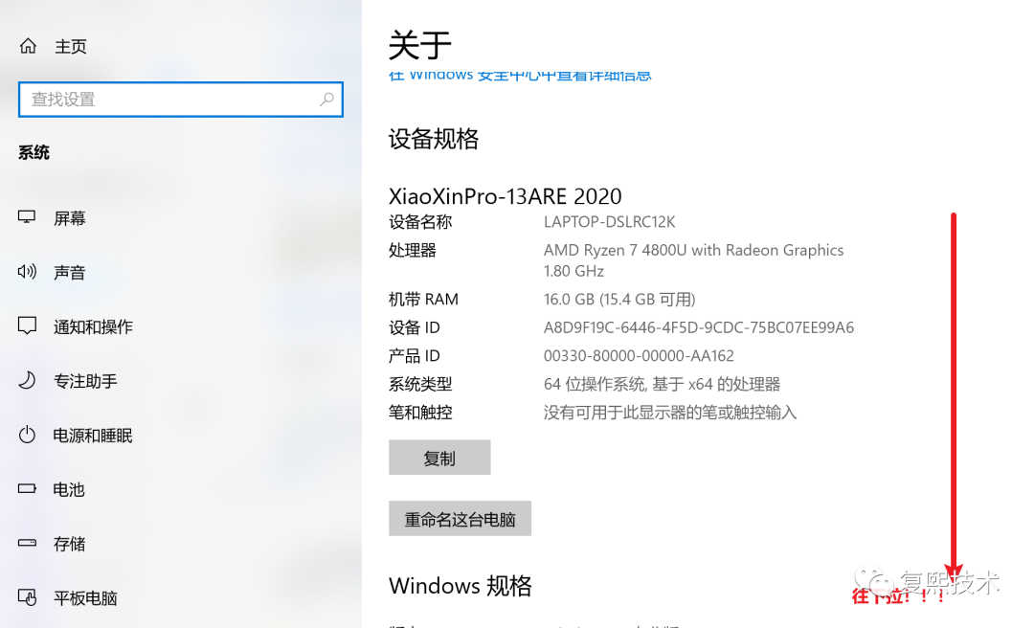
Task: Click the 专注助手 moon icon
Action: coord(27,380)
